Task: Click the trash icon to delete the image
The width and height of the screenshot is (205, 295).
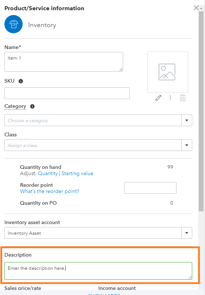Action: tap(183, 98)
